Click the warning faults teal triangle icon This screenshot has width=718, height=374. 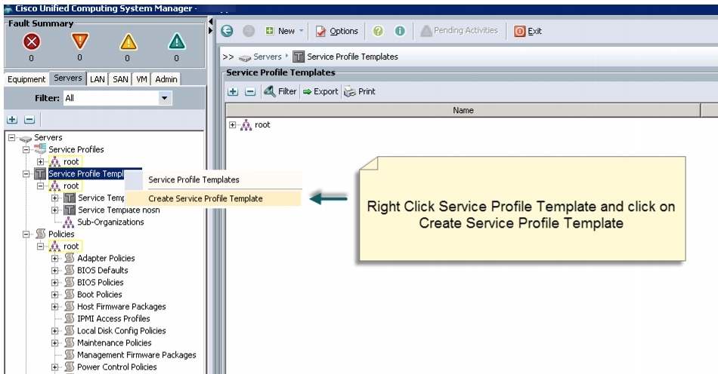point(177,41)
